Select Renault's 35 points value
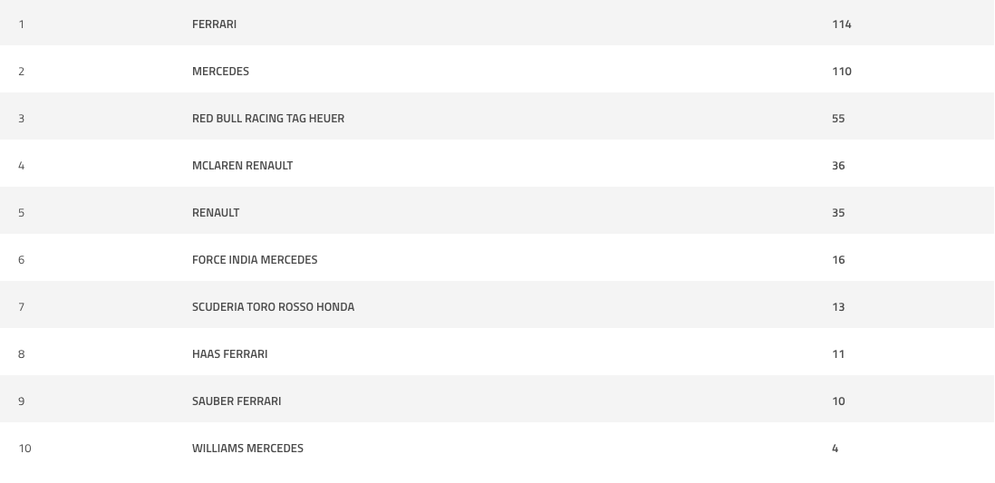The image size is (995, 483). tap(838, 213)
